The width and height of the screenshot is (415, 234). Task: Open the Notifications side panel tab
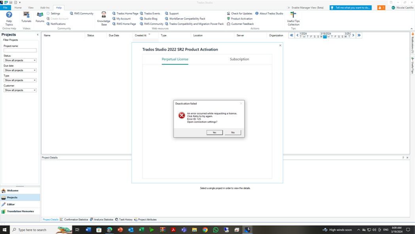(412, 43)
